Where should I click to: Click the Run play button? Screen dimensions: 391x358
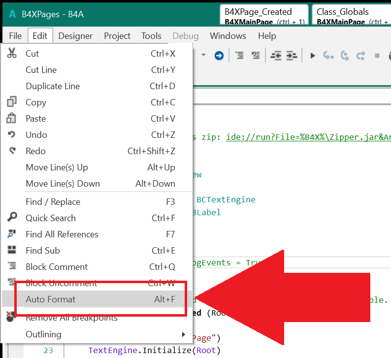[x=312, y=55]
